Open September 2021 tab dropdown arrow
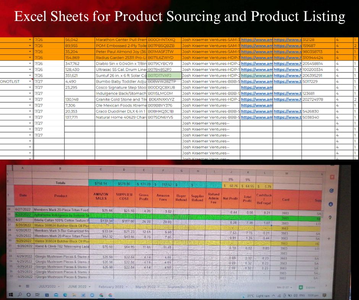This screenshot has height=300, width=359. (x=197, y=287)
